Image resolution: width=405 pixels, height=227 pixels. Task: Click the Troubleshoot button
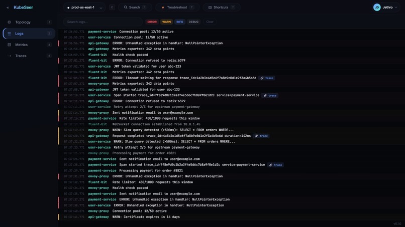point(177,8)
